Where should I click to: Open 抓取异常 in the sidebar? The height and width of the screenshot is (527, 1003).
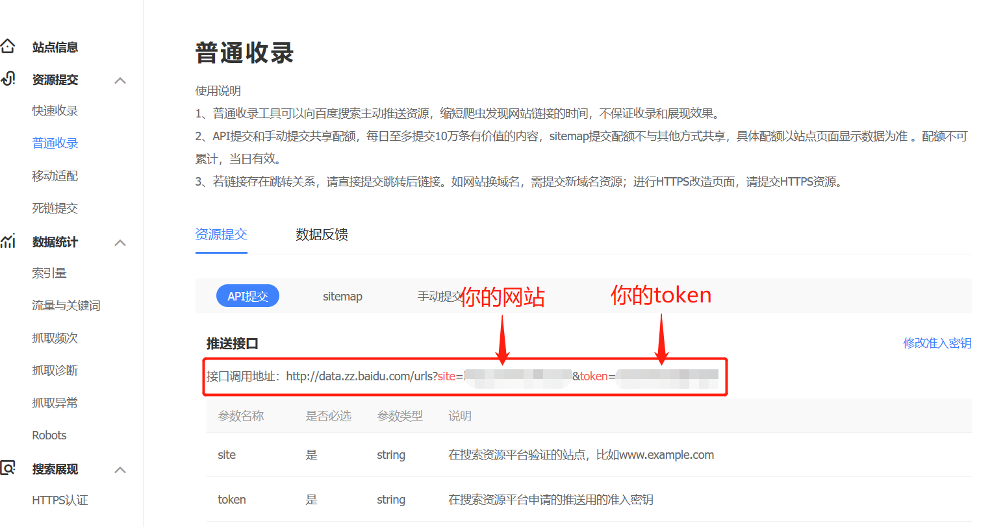coord(55,403)
